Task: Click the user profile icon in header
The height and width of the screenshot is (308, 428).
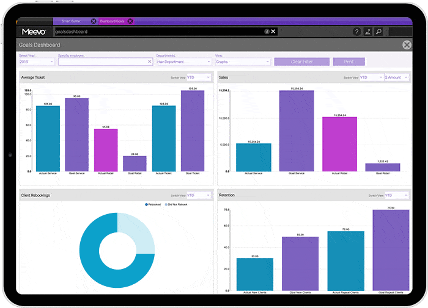Action: tap(368, 32)
